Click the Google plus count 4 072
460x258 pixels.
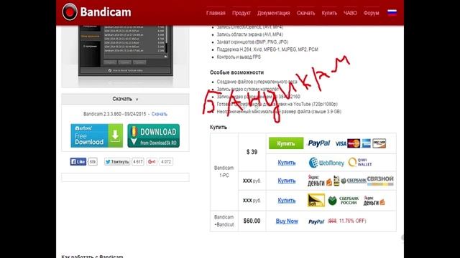click(166, 162)
